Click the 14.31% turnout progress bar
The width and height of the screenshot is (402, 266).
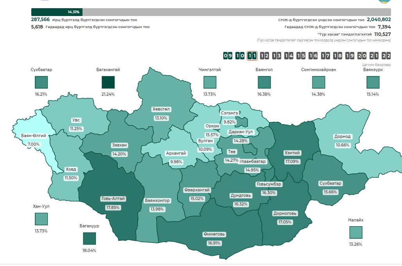(x=57, y=12)
